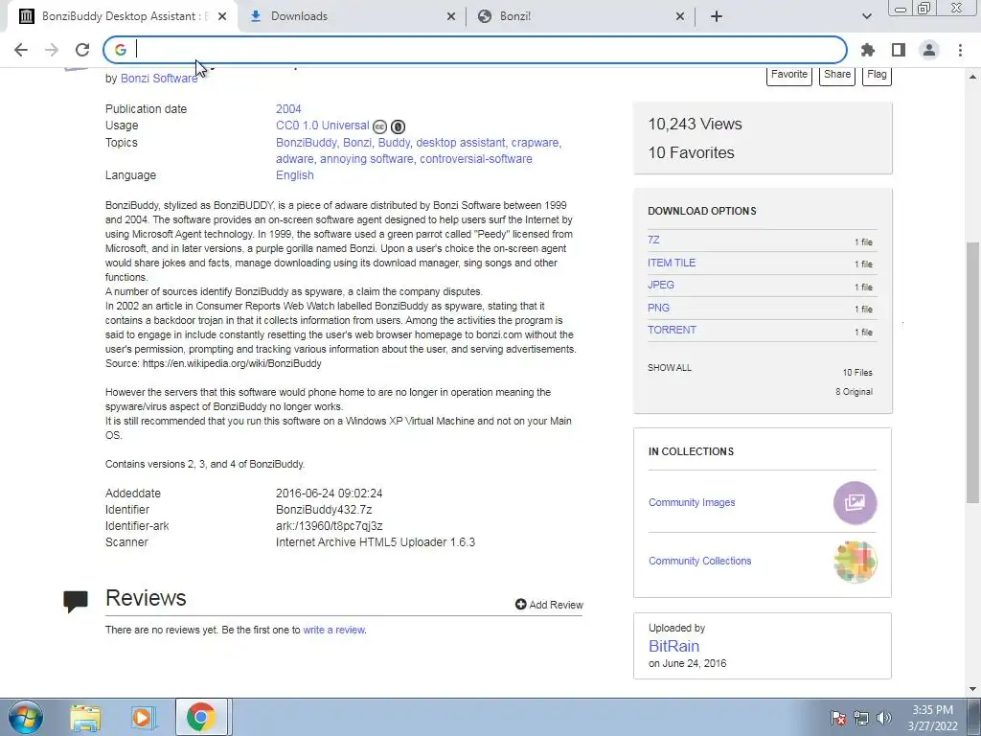The height and width of the screenshot is (736, 981).
Task: Open uploader BitRain's profile
Action: 673,646
